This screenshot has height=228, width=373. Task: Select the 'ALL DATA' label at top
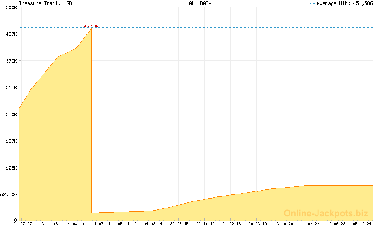click(200, 3)
